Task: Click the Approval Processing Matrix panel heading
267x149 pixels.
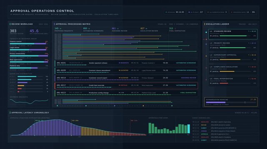Action: click(73, 24)
